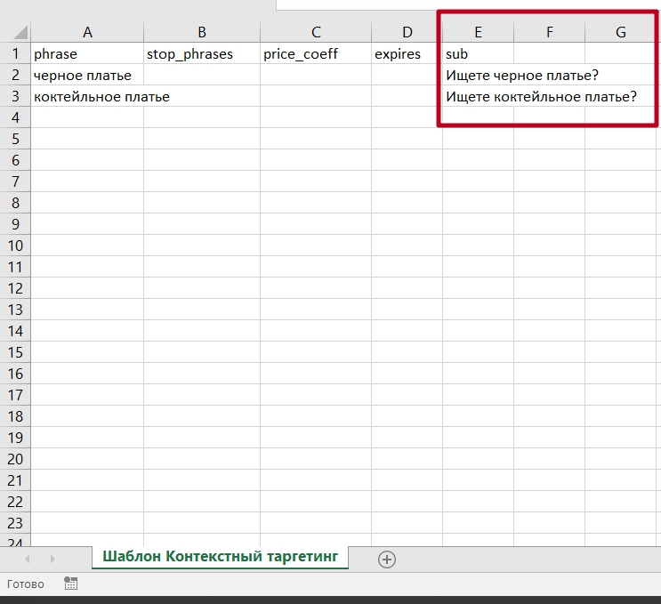The height and width of the screenshot is (604, 661).
Task: Open the Шаблон Контекстный таргетинг sheet tab
Action: 220,557
